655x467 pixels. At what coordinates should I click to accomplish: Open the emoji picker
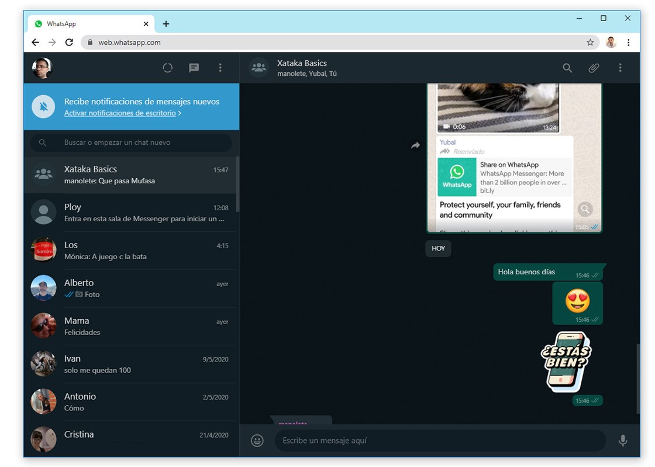click(x=257, y=441)
